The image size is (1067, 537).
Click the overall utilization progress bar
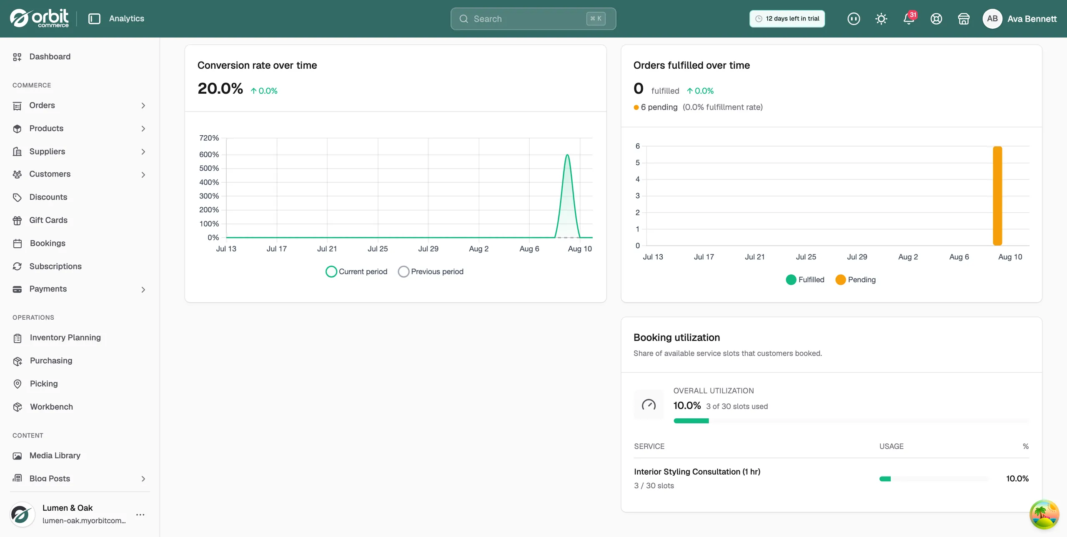(851, 421)
